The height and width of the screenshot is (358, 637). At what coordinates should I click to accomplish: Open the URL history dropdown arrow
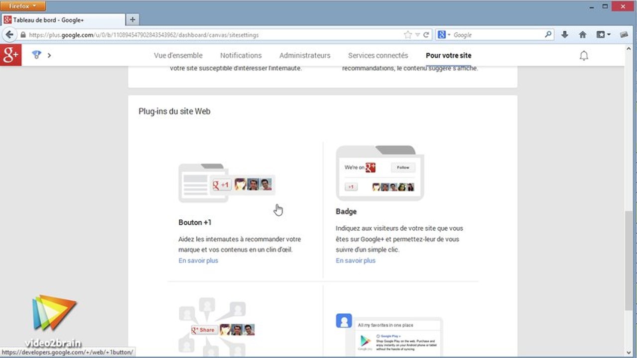(418, 35)
